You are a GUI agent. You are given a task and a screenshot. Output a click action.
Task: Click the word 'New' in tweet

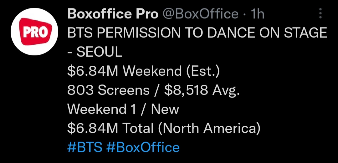tap(165, 109)
